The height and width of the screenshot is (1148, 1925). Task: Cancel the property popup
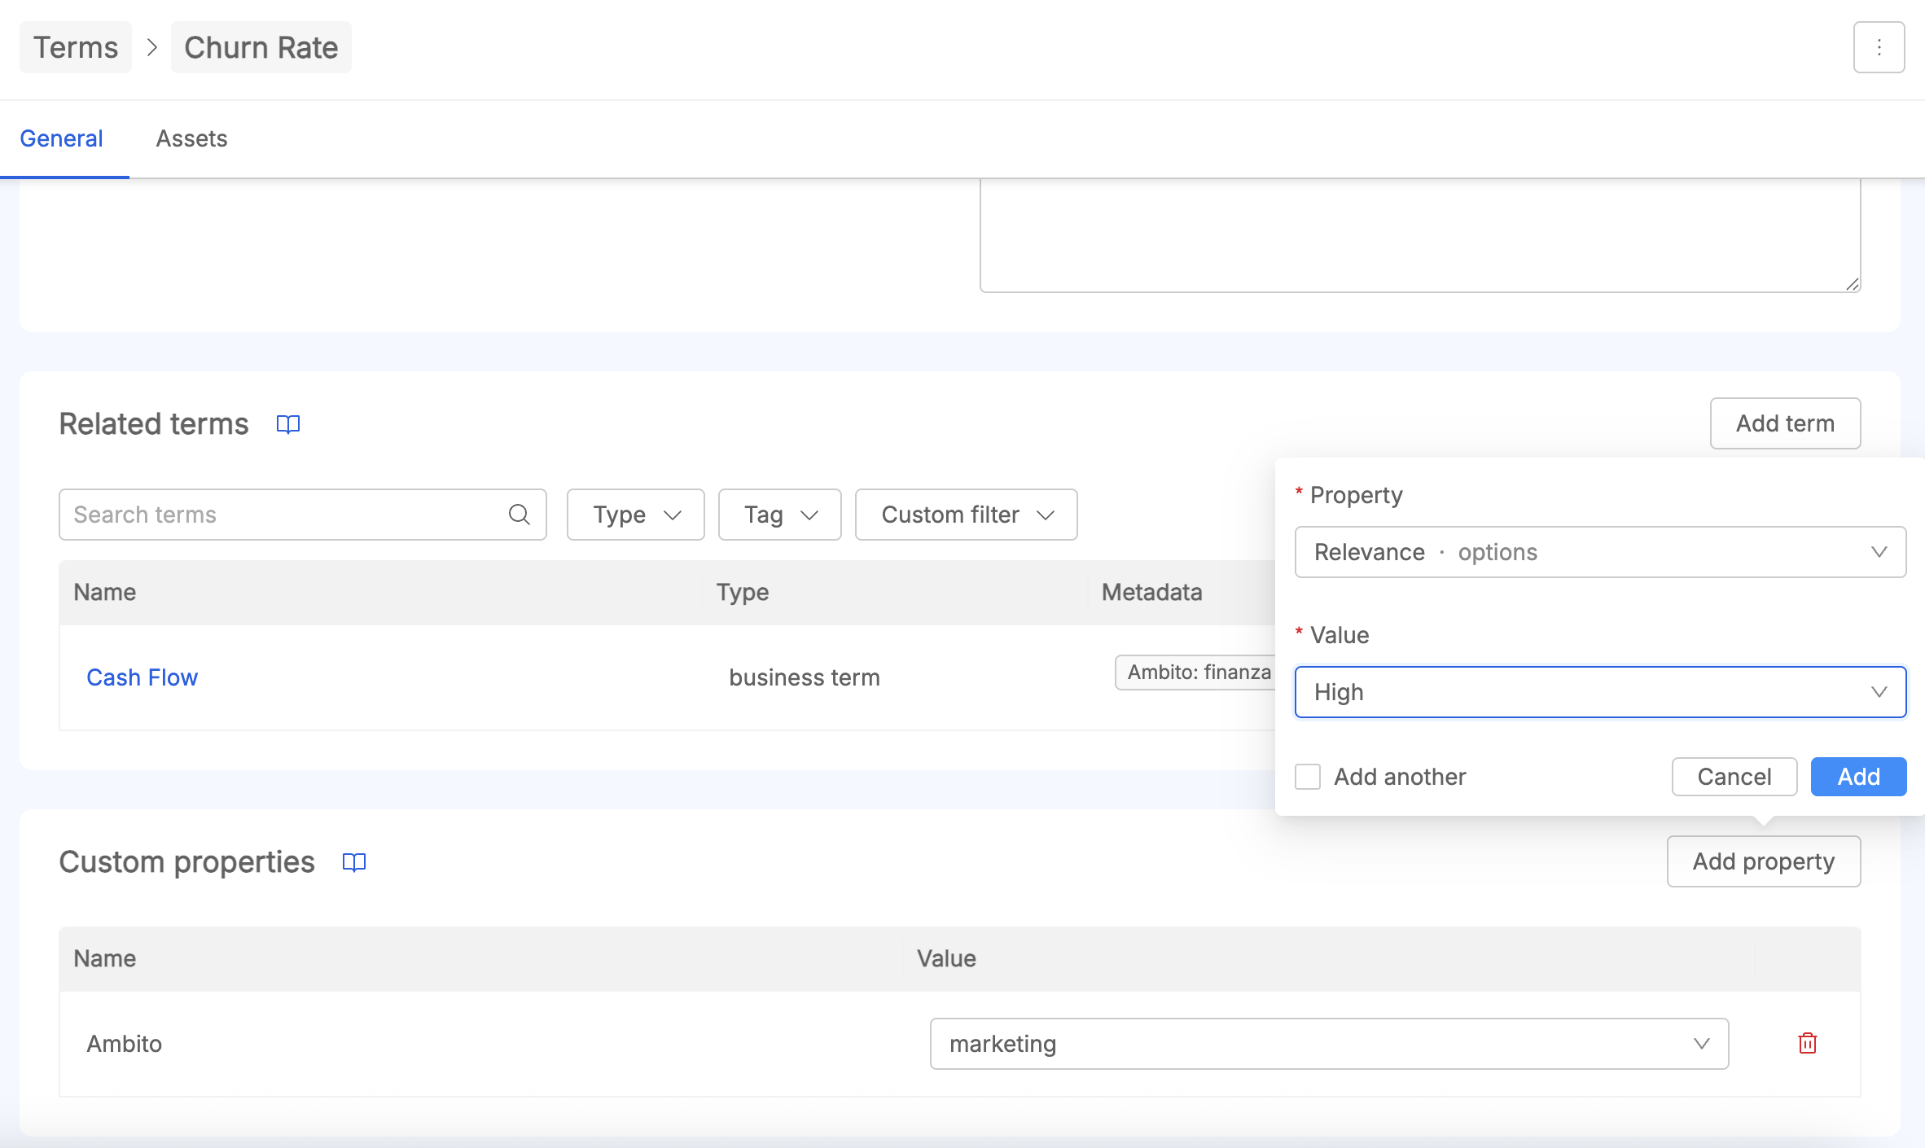tap(1734, 777)
